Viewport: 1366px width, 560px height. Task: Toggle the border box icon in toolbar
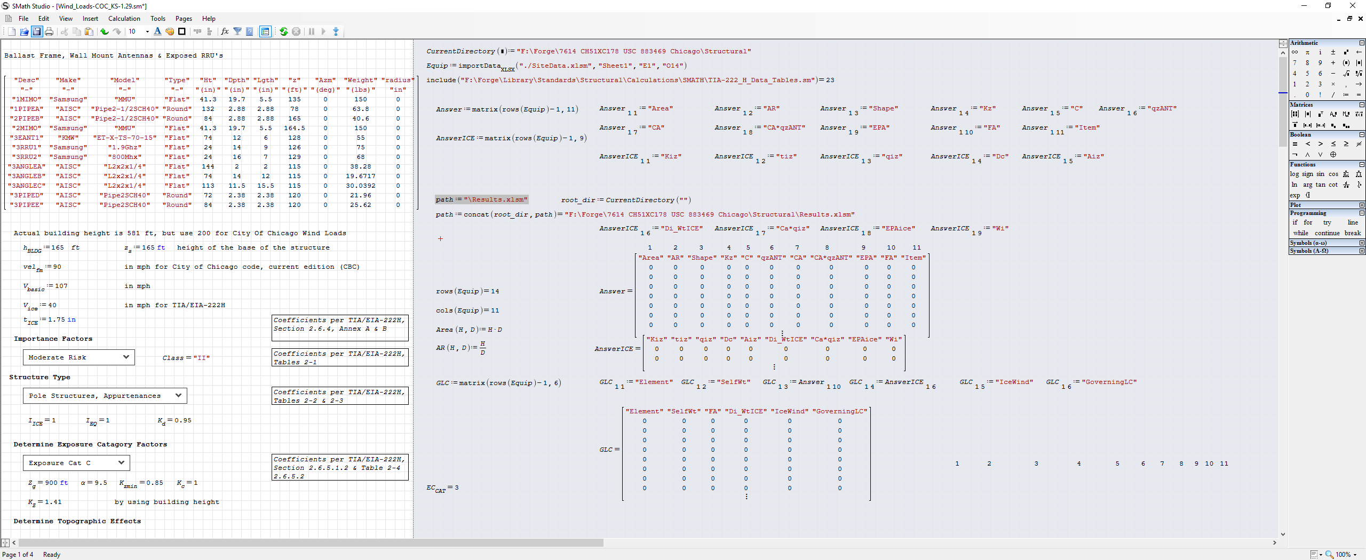[182, 31]
